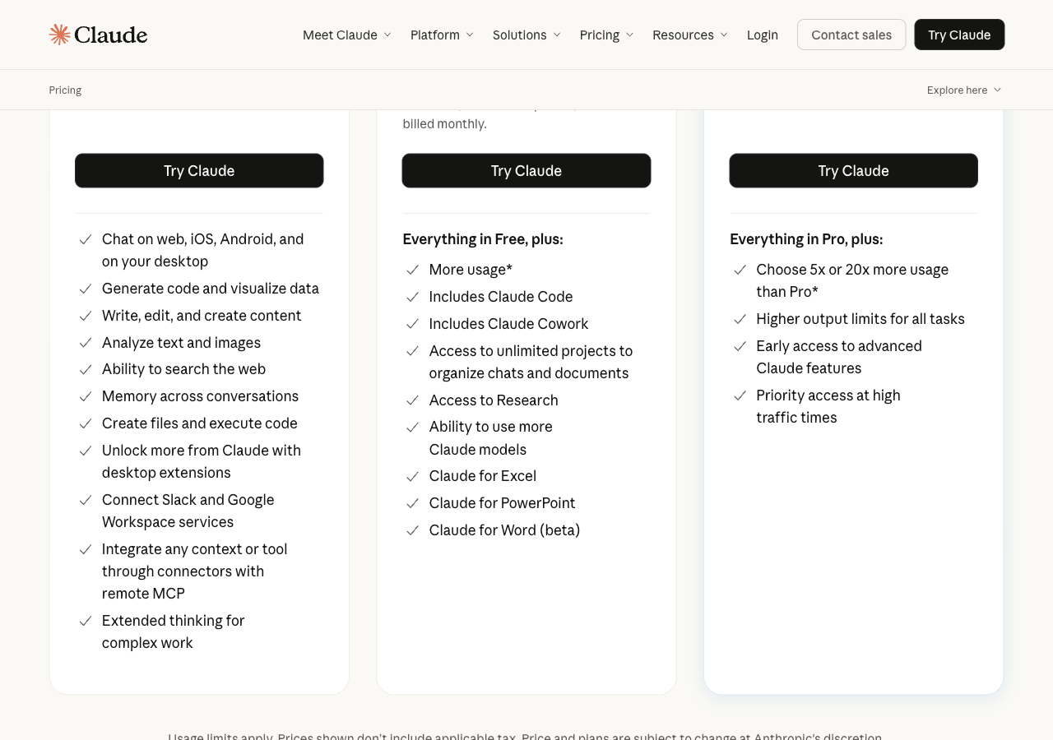
Task: Click the Contact sales button
Action: click(x=851, y=35)
